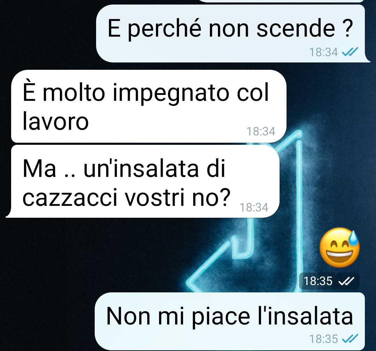Select the 'Ma .. un'insalata di' message bubble

[x=143, y=181]
